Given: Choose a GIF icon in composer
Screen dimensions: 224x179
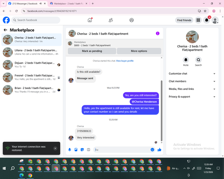Looking at the screenshot, I should click(89, 149).
